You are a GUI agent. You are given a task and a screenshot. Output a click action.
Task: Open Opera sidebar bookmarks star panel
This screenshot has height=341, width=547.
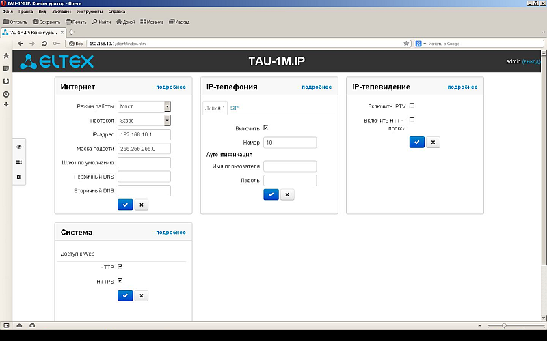coord(6,56)
